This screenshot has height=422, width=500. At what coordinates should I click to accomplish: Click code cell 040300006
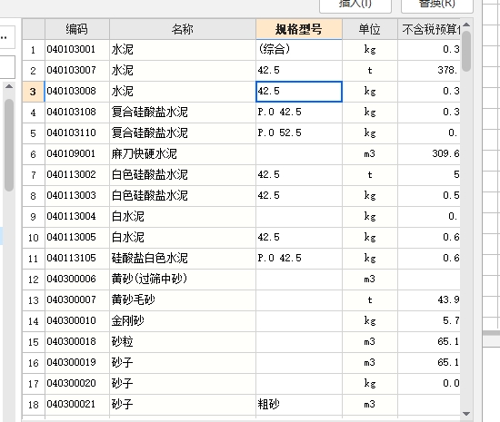pos(77,280)
